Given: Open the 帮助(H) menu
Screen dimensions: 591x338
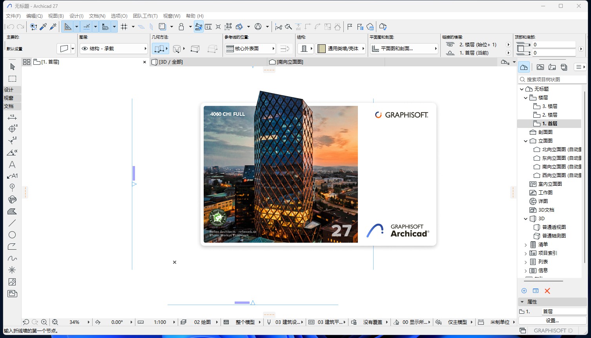Looking at the screenshot, I should (195, 16).
